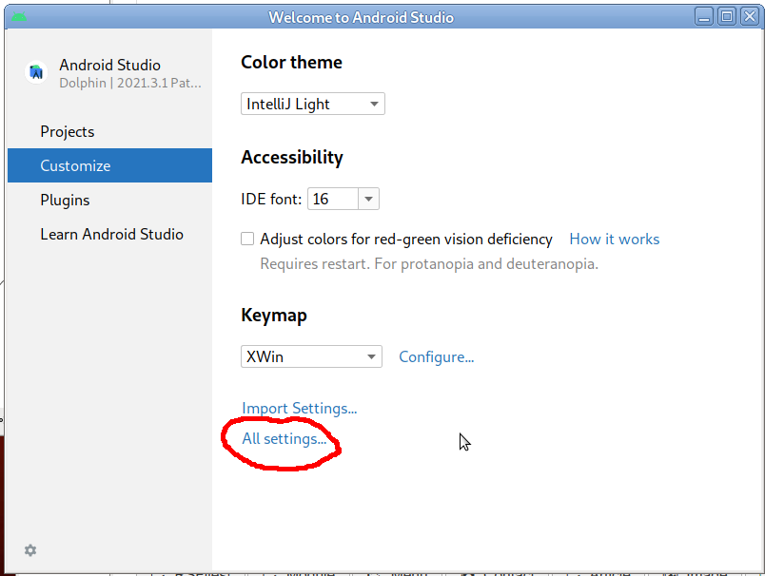Click the dropdown arrow beside IntelliJ Light
This screenshot has height=576, width=765.
click(x=375, y=104)
